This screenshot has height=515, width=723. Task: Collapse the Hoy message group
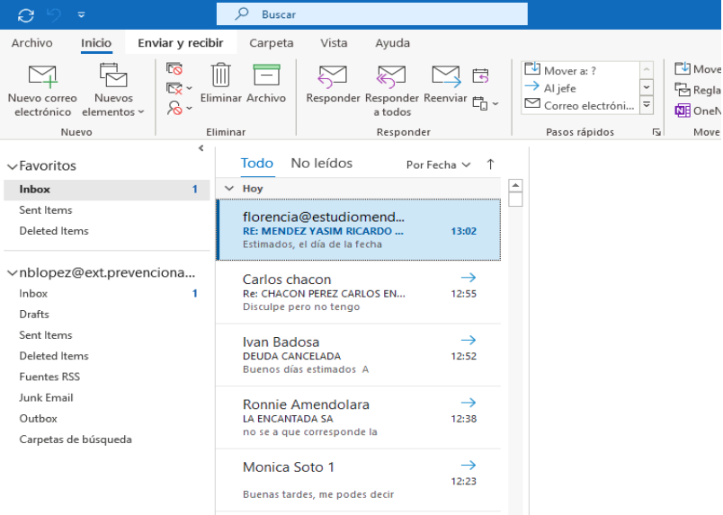(229, 189)
